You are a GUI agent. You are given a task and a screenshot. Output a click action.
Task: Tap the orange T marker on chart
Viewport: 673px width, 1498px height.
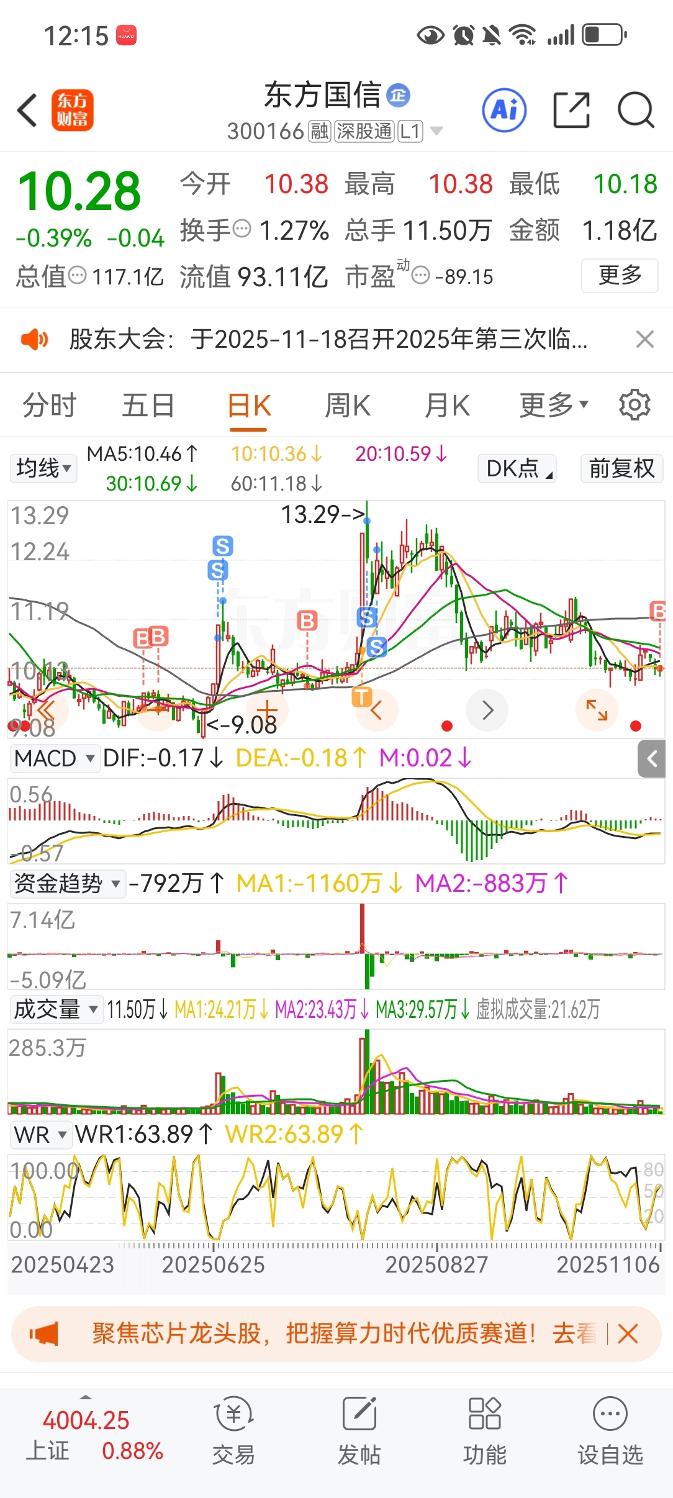click(362, 697)
